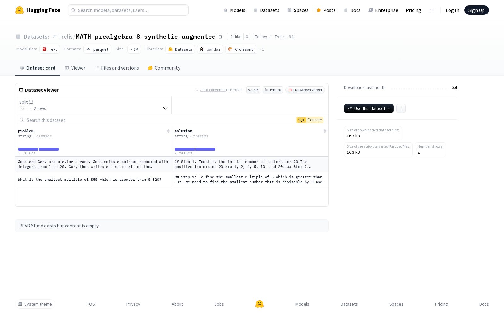Image resolution: width=504 pixels, height=315 pixels.
Task: Open Docs in the top navigation
Action: 352,10
